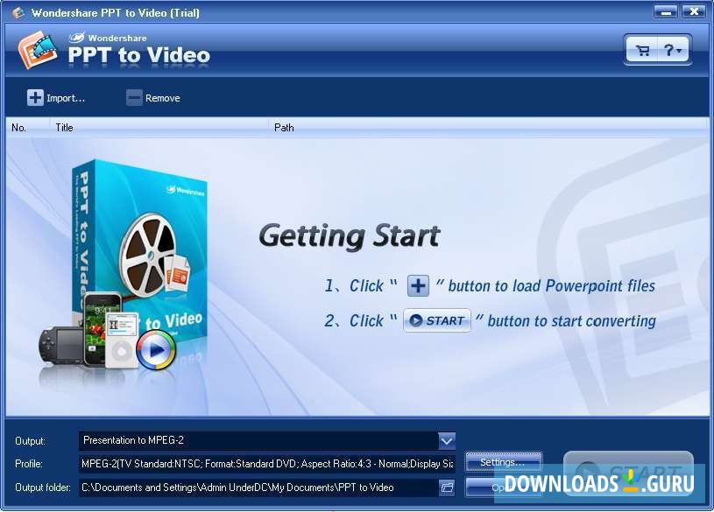Viewport: 714px width, 512px height.
Task: Open the help question mark menu
Action: coord(673,50)
